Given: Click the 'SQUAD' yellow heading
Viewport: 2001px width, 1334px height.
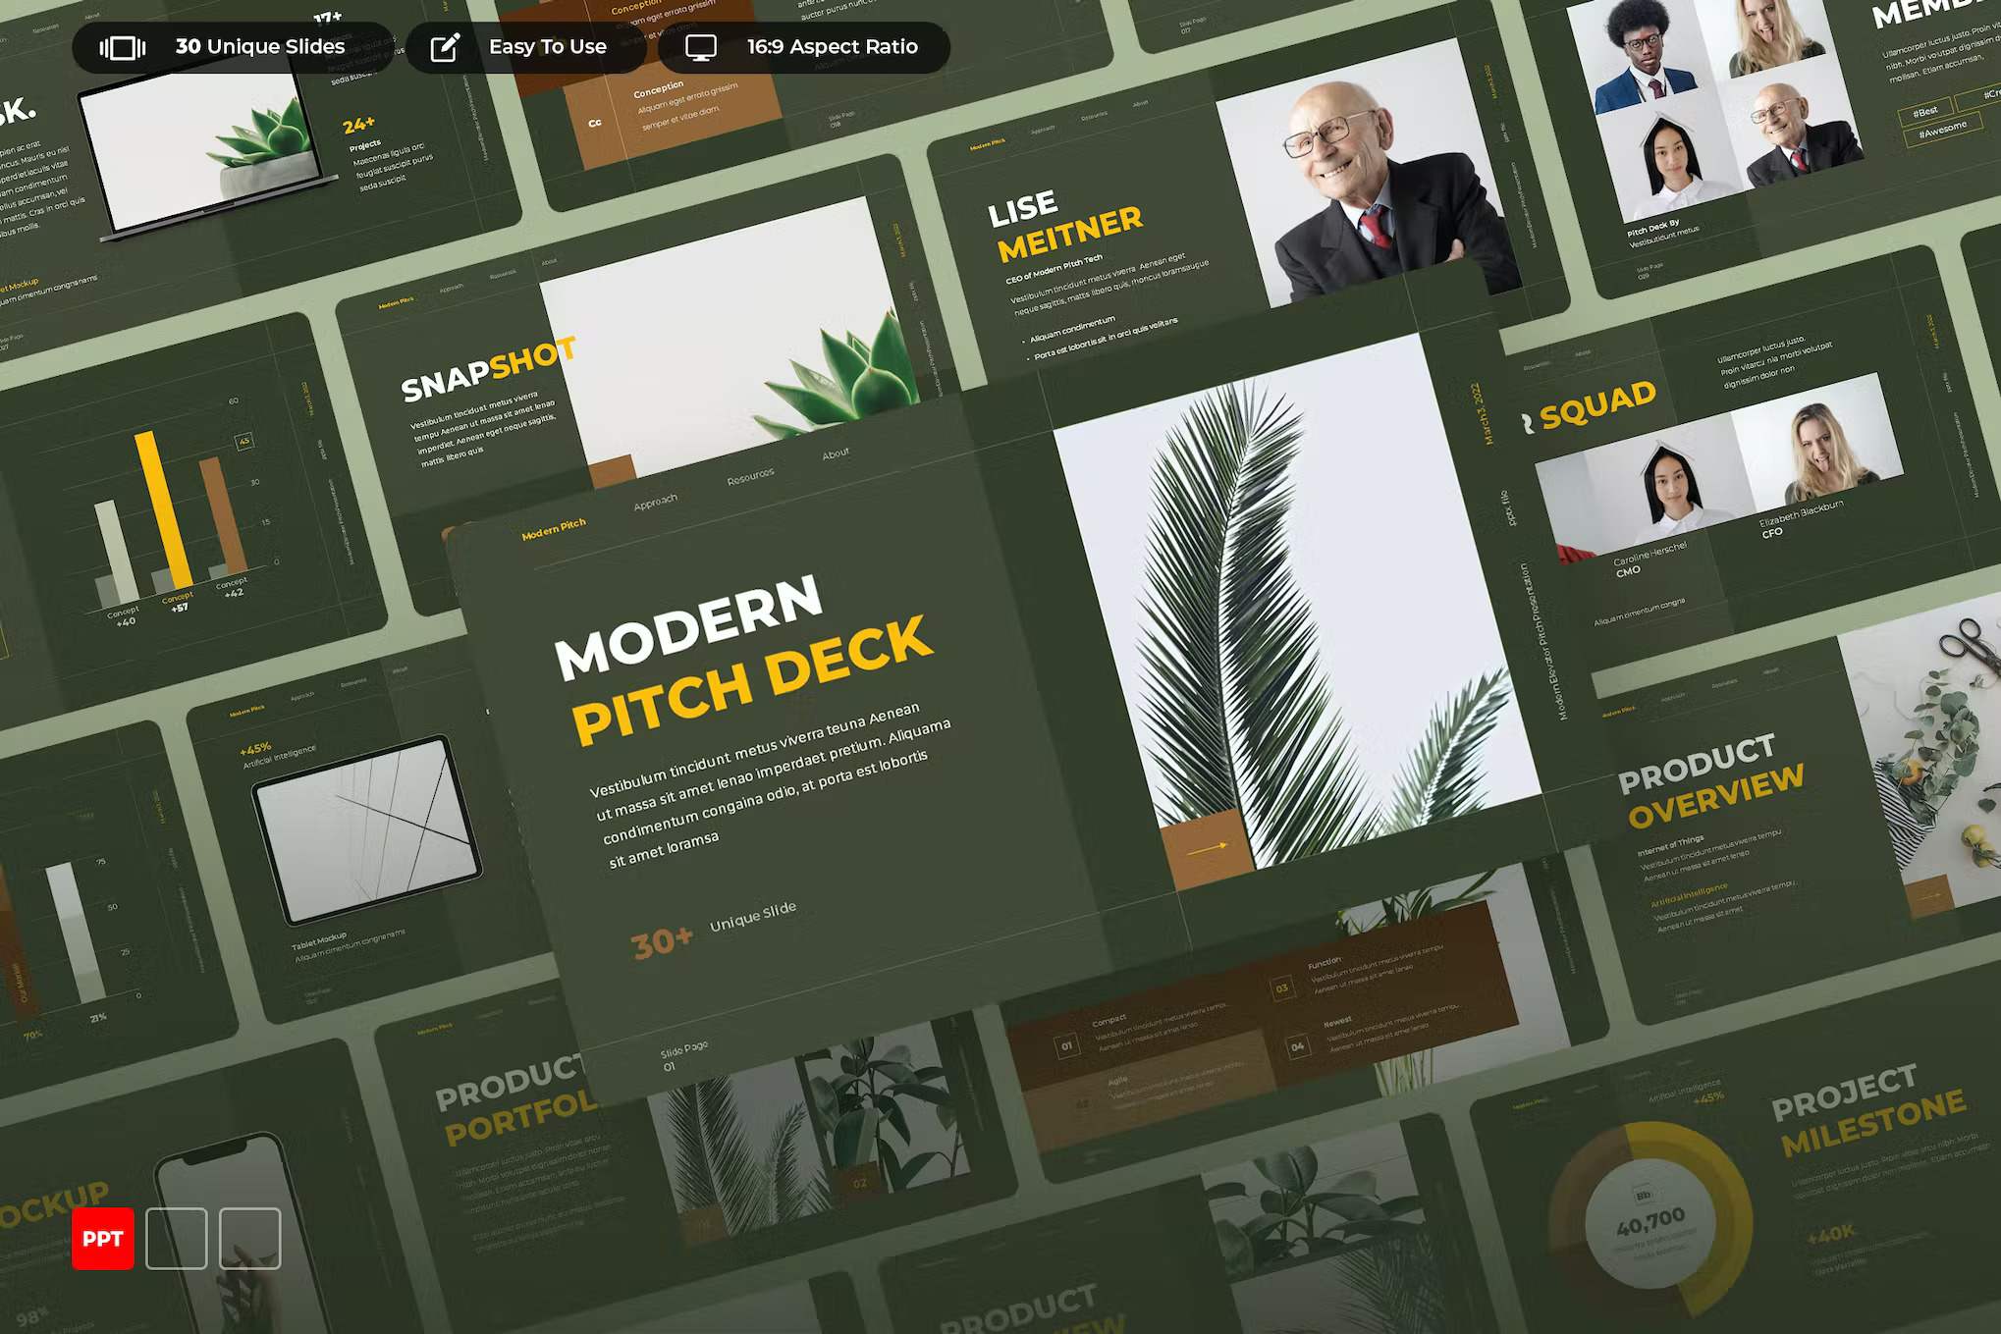Looking at the screenshot, I should point(1598,405).
